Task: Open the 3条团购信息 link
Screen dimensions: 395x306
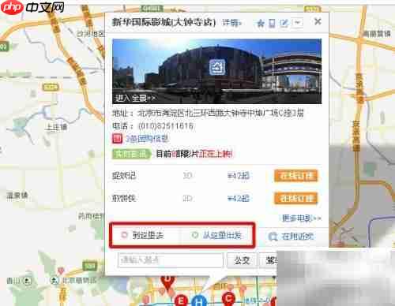Action: [x=147, y=139]
